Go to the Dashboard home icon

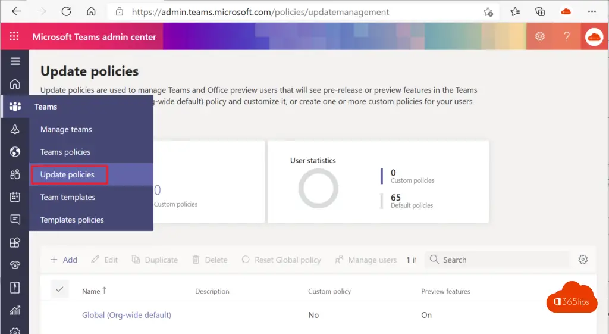tap(15, 84)
